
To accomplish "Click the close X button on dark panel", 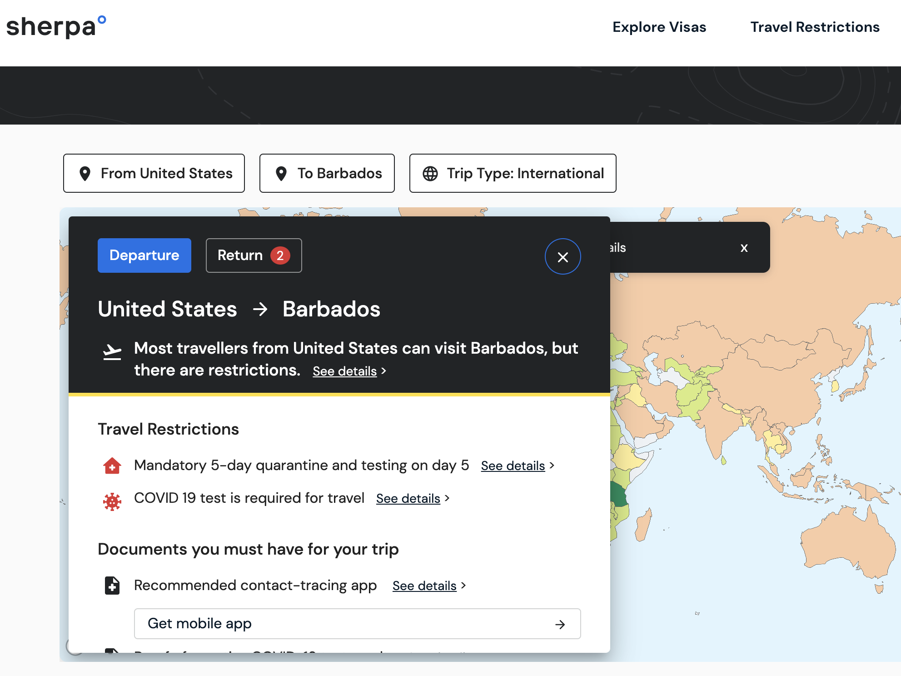I will click(563, 257).
